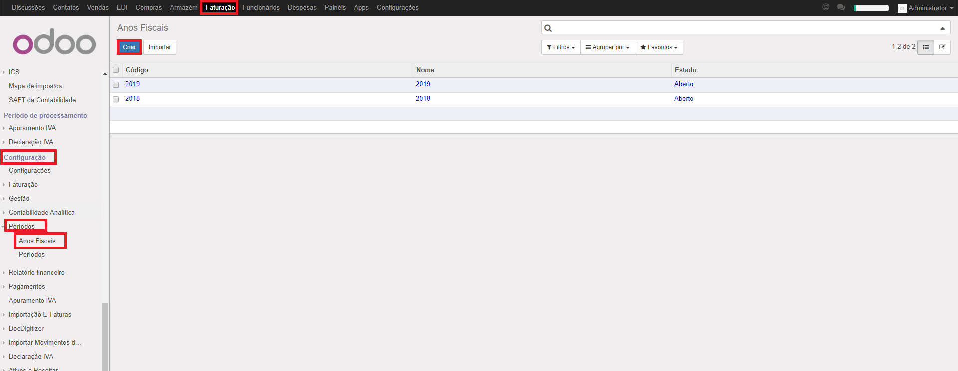Click the search magnifier icon

(548, 28)
